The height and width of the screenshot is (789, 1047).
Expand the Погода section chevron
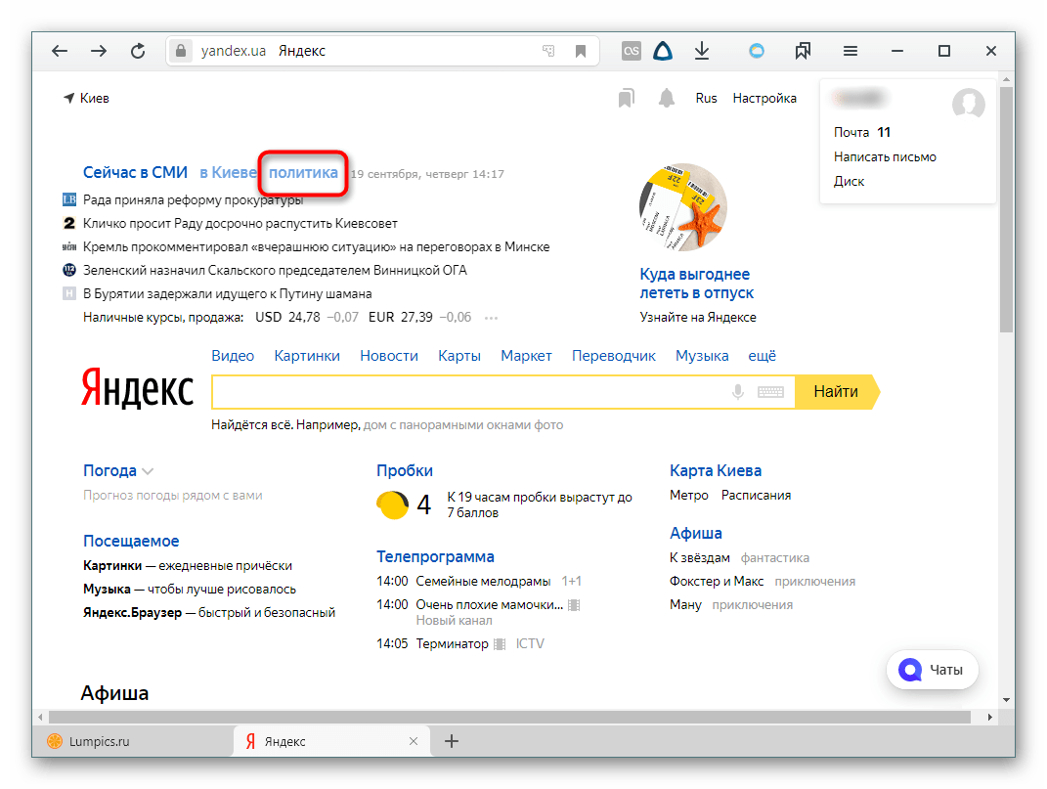pyautogui.click(x=148, y=471)
